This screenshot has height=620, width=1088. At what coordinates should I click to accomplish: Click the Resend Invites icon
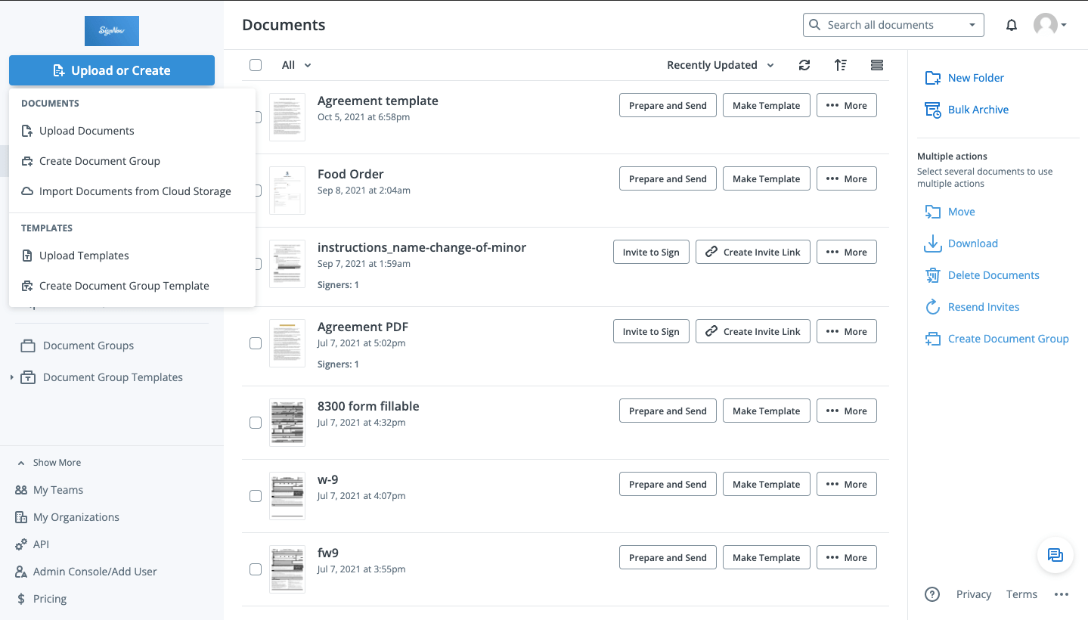[932, 307]
